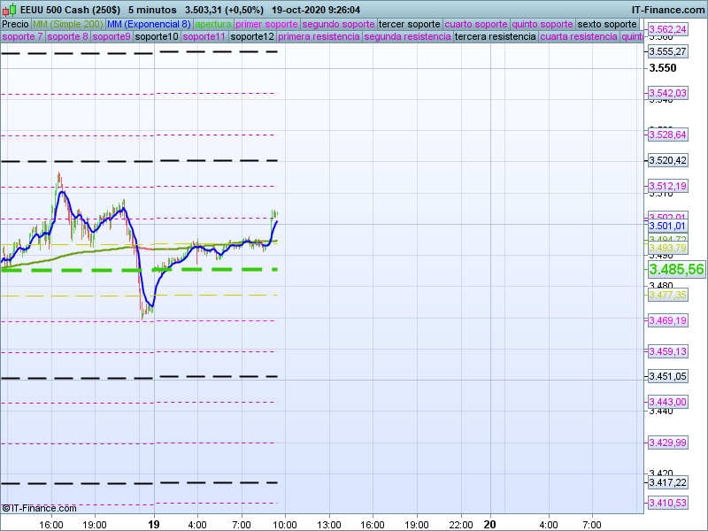Select the Precio indicator label
This screenshot has width=708, height=531.
click(x=15, y=24)
